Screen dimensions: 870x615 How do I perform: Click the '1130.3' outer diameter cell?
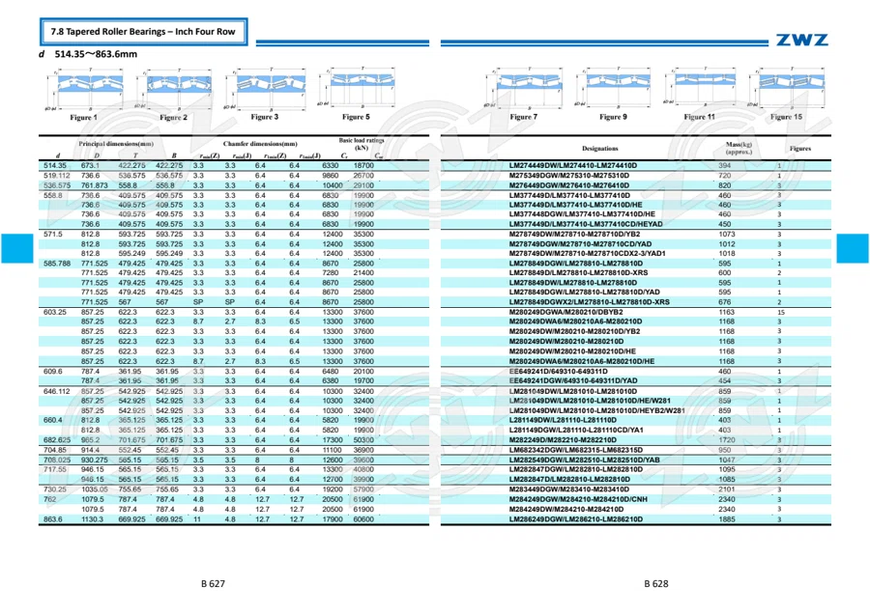coord(92,519)
